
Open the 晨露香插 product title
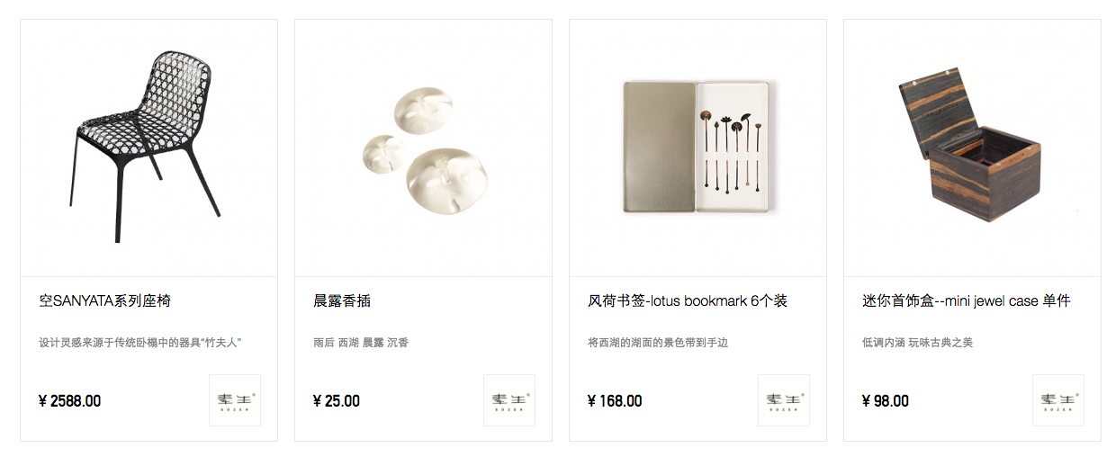[x=342, y=300]
